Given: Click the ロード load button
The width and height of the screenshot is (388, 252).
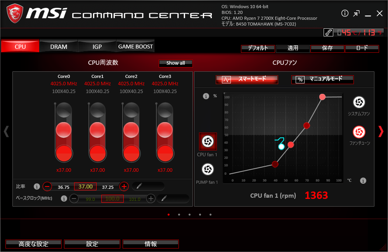Looking at the screenshot, I should 362,48.
